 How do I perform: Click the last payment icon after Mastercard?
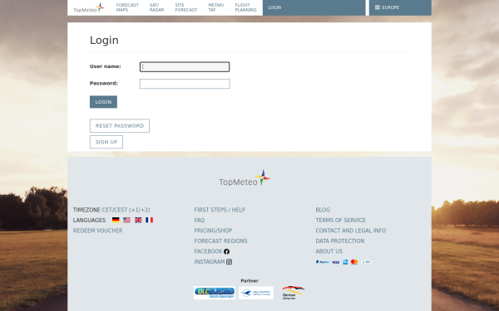click(x=366, y=262)
